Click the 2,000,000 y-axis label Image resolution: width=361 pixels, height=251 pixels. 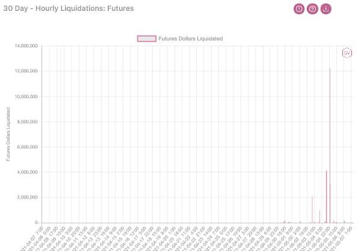point(28,197)
